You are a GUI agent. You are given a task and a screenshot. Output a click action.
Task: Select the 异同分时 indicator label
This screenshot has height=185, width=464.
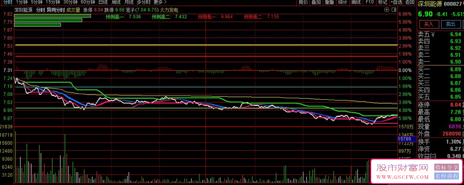56,10
